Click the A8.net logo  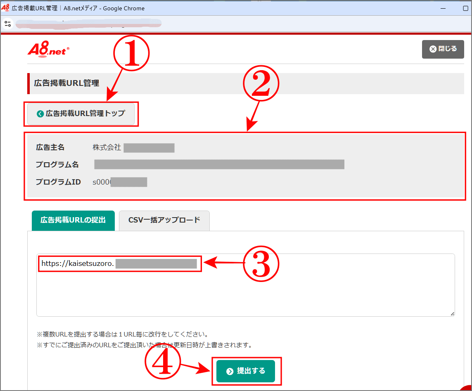click(x=48, y=50)
